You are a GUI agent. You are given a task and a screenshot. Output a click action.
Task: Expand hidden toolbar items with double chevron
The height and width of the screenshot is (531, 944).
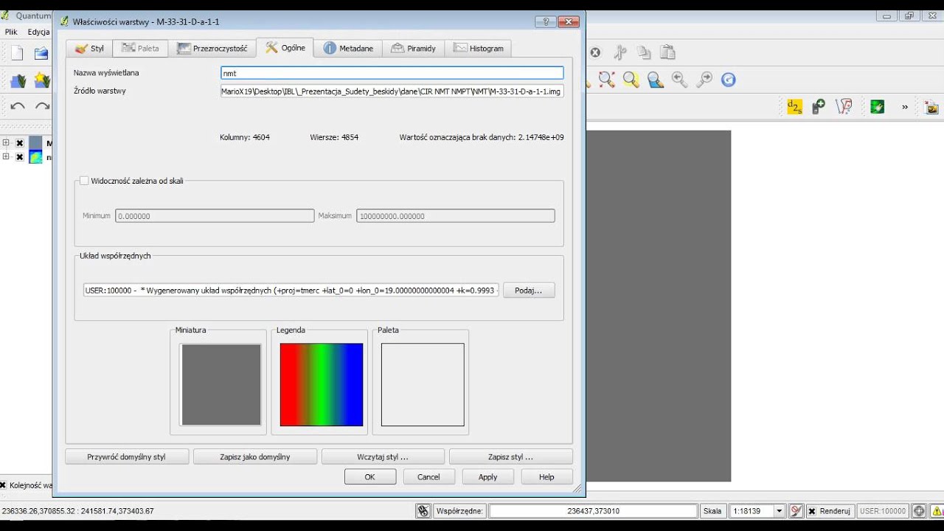tap(905, 107)
